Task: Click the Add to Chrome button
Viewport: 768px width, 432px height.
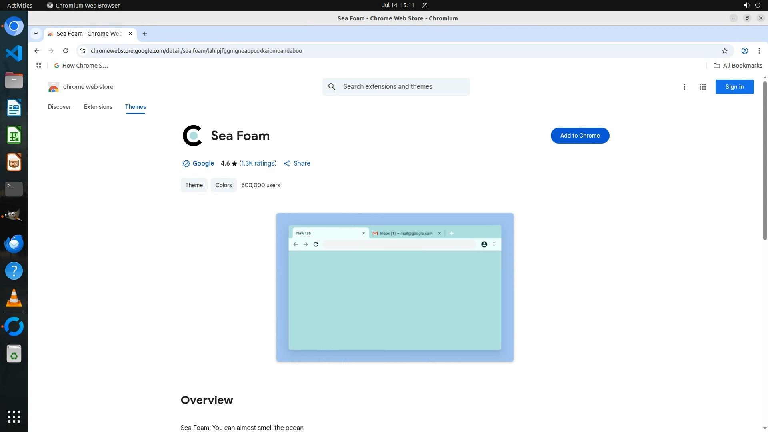Action: click(580, 136)
